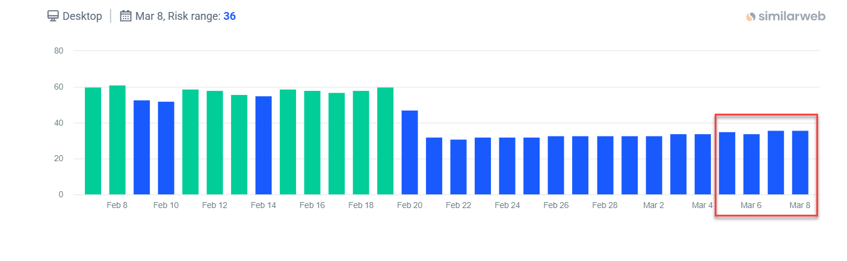Select the blue bar for Feb 21

point(434,166)
